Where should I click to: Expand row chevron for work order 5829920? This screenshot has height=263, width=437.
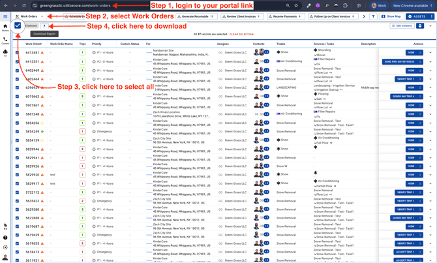tap(430, 175)
